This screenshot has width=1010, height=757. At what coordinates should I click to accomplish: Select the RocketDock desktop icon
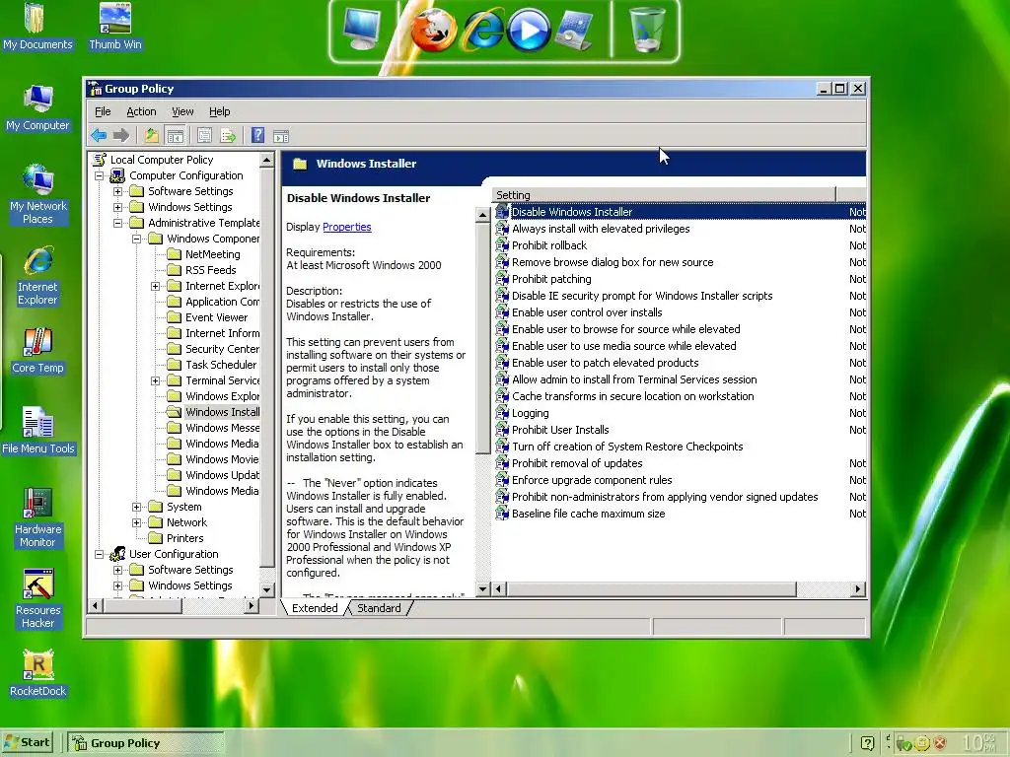38,673
